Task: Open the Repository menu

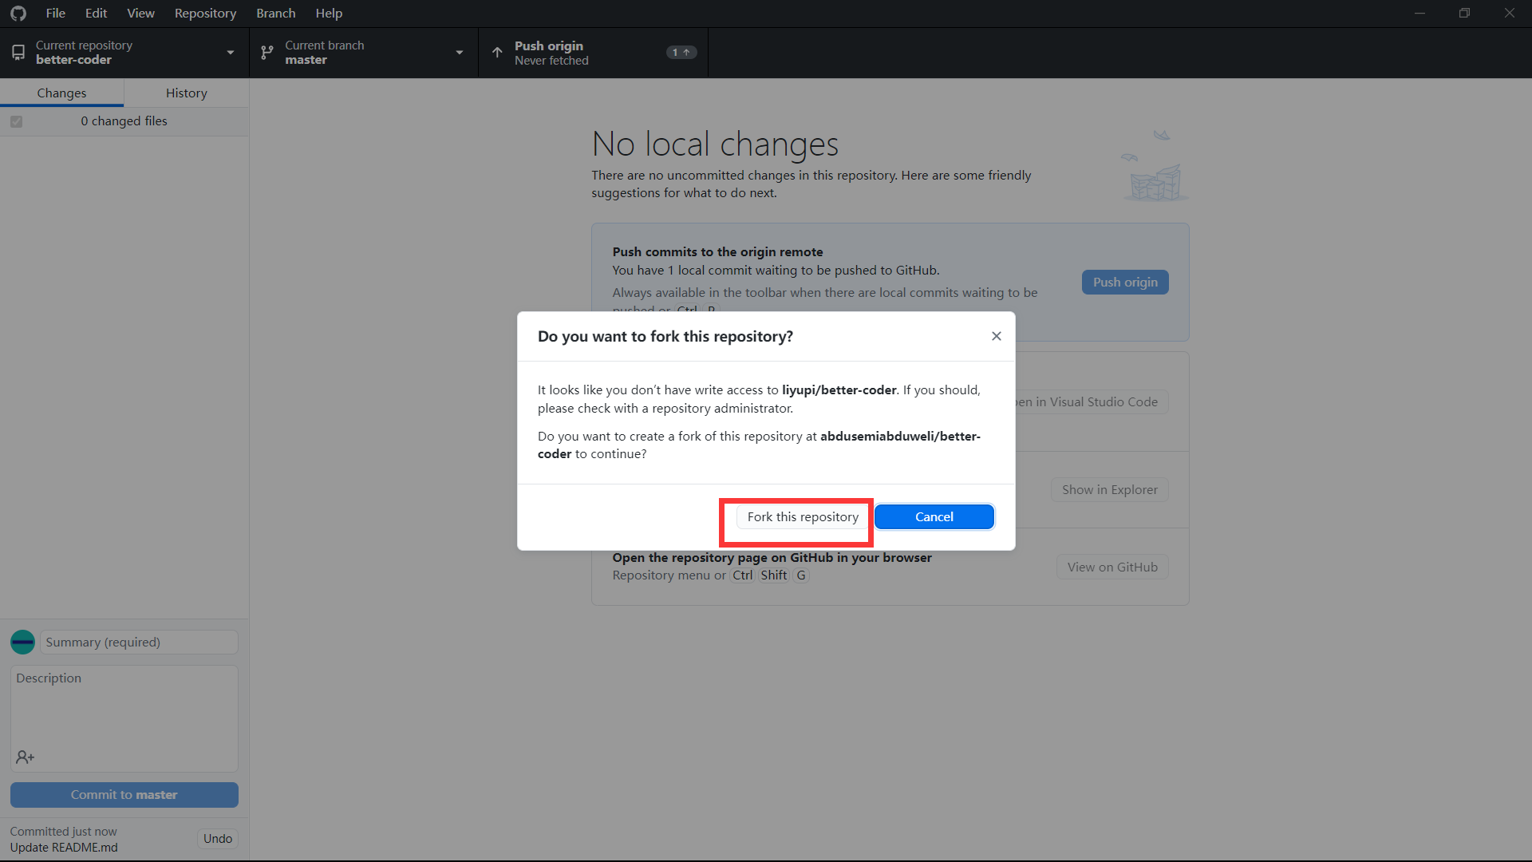Action: [205, 14]
